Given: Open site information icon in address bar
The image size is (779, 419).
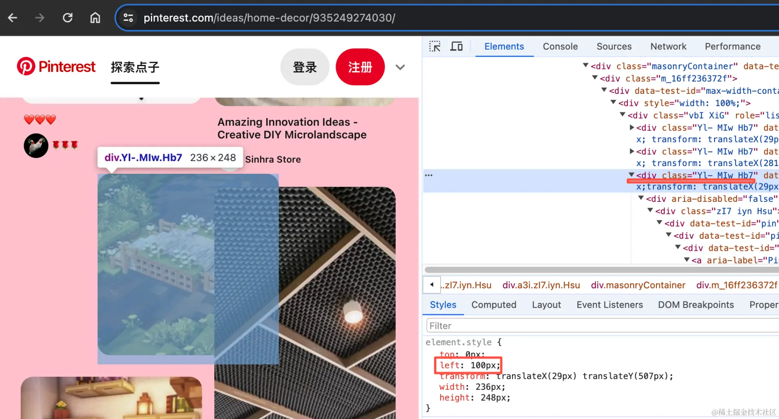Looking at the screenshot, I should pyautogui.click(x=128, y=18).
